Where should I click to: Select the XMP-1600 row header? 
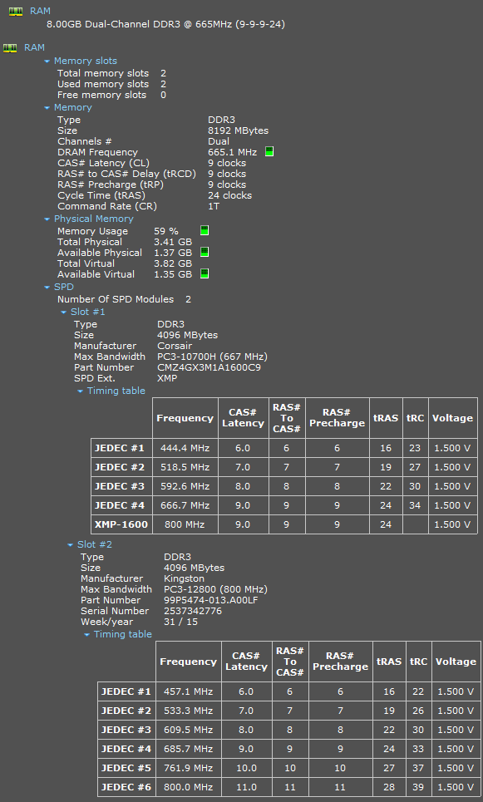[x=121, y=524]
